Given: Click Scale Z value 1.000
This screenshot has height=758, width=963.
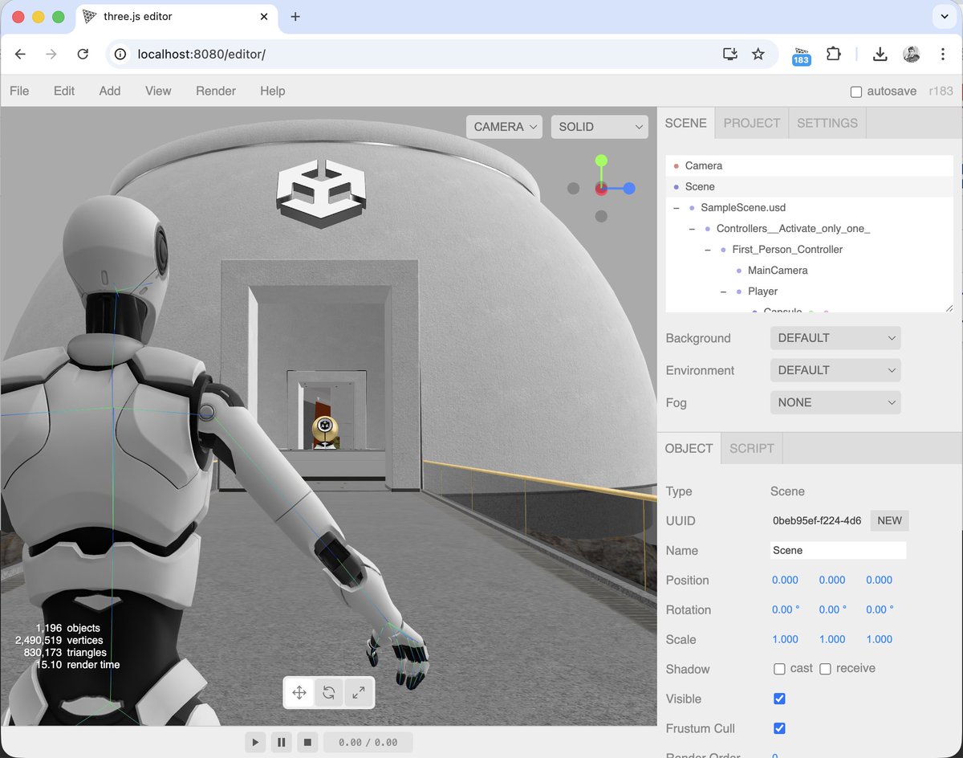Looking at the screenshot, I should click(880, 639).
